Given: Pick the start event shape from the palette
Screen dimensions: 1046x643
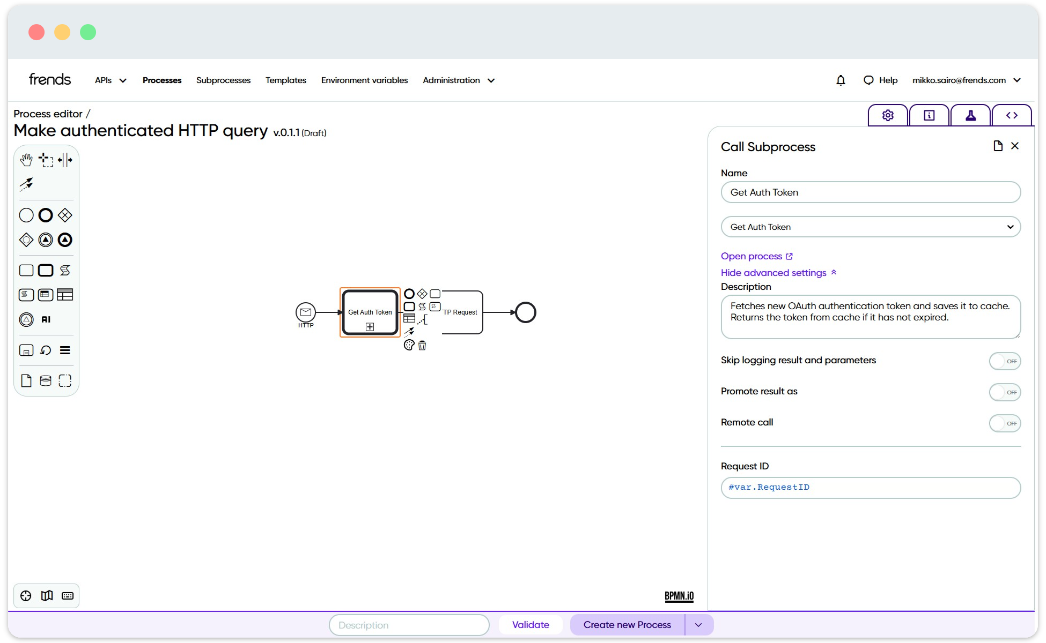Looking at the screenshot, I should (x=26, y=215).
